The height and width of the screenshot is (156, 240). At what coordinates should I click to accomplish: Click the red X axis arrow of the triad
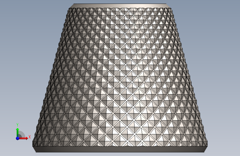23,138
